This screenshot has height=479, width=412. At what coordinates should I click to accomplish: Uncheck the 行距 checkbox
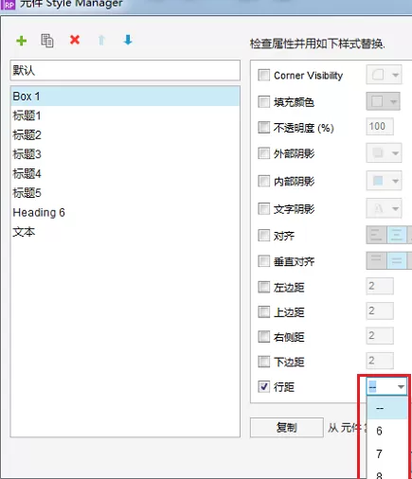click(x=263, y=386)
